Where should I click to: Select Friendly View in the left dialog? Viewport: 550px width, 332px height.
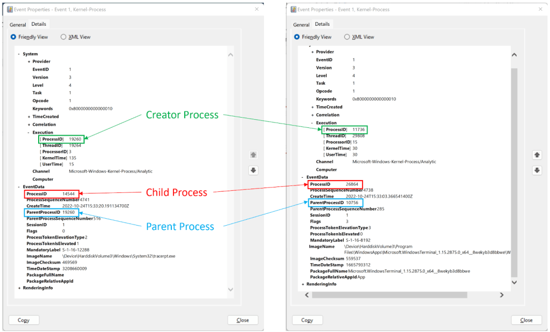point(14,37)
